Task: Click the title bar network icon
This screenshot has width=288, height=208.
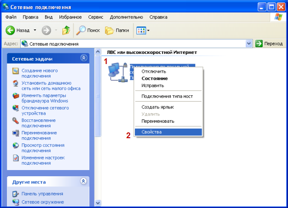Action: point(6,7)
